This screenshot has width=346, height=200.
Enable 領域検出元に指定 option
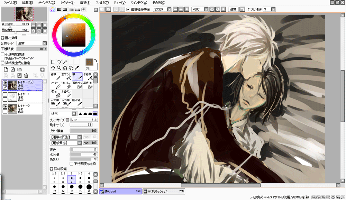click(3, 63)
